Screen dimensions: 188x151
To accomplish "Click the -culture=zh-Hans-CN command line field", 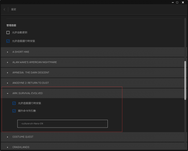I will (x=62, y=123).
